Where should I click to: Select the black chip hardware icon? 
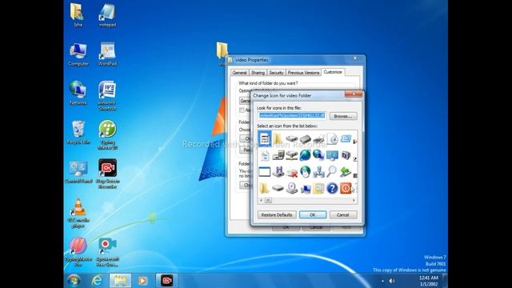pos(305,139)
